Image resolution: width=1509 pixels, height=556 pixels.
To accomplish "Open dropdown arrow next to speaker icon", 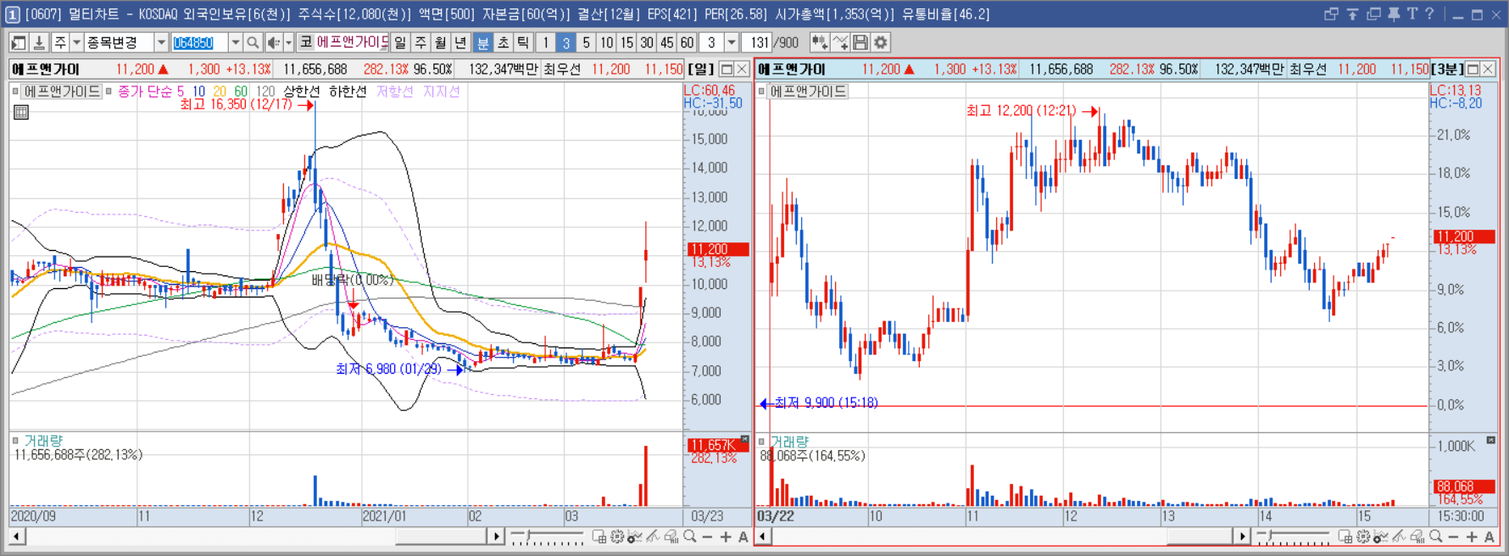I will point(288,42).
